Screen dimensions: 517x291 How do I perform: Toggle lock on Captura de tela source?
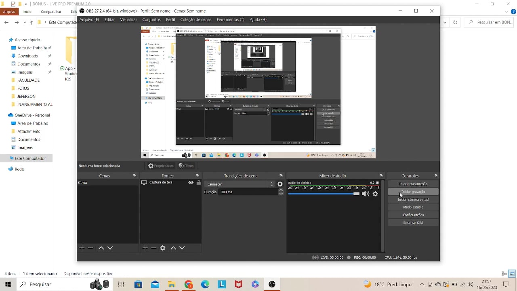point(198,183)
